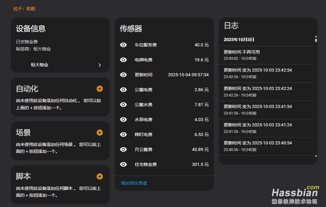The height and width of the screenshot is (207, 326).
Task: Click the eye icon beside 车位服务费
Action: (123, 45)
